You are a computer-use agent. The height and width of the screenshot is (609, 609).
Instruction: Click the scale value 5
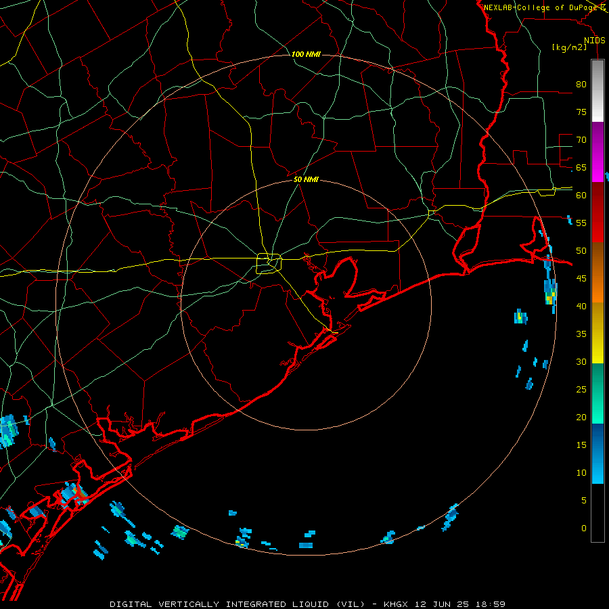tap(584, 501)
